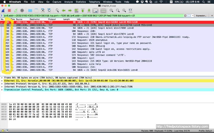
Task: Open the Telephony menu
Action: [95, 2]
